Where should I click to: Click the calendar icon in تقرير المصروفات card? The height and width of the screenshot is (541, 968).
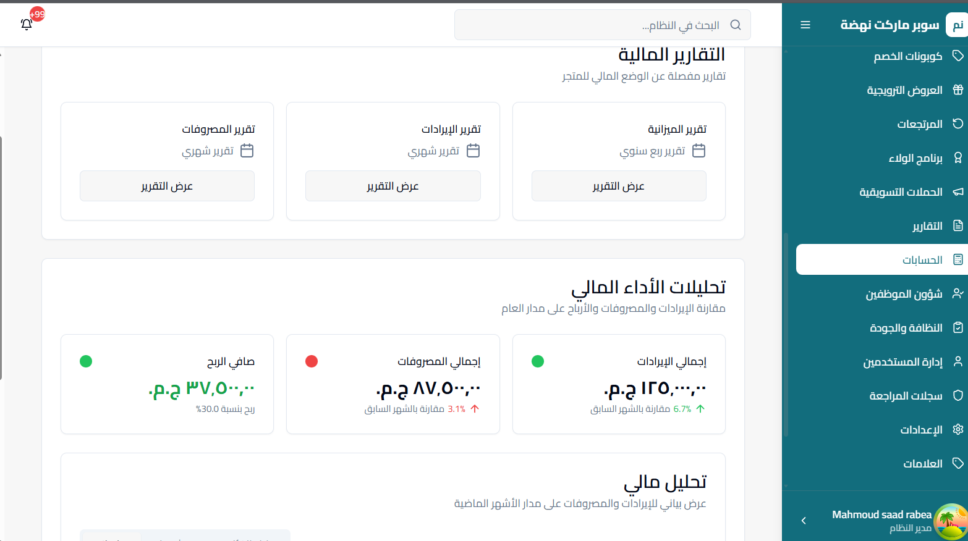247,151
